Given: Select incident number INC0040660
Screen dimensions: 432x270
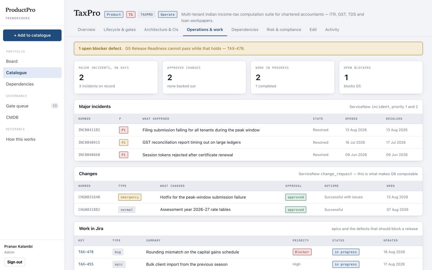Looking at the screenshot, I should point(89,155).
